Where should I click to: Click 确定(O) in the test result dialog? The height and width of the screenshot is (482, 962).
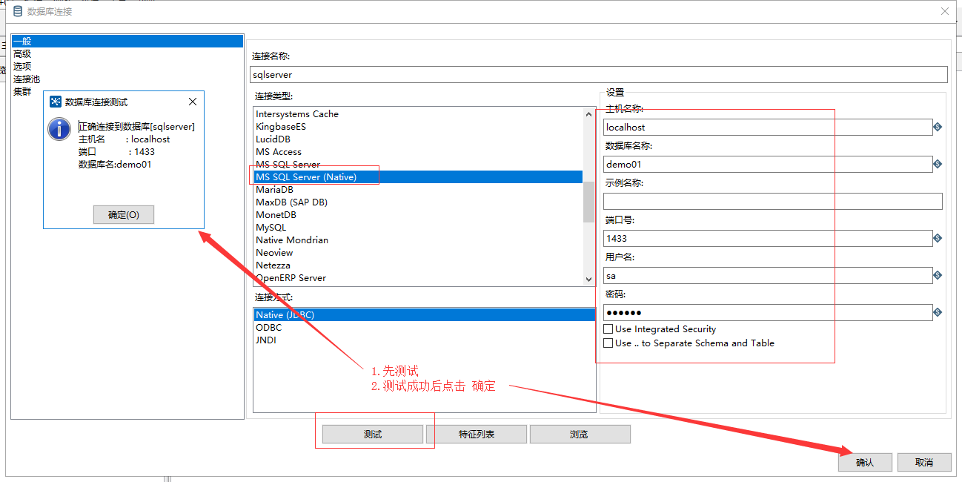click(123, 214)
